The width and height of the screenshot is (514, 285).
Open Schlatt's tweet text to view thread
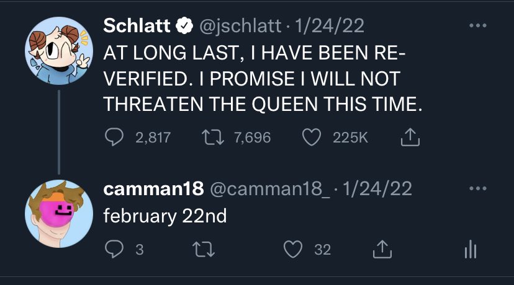263,79
